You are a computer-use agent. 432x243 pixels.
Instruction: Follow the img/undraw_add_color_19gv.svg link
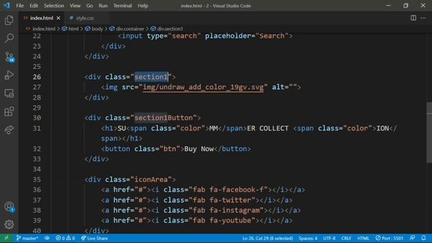pos(203,87)
